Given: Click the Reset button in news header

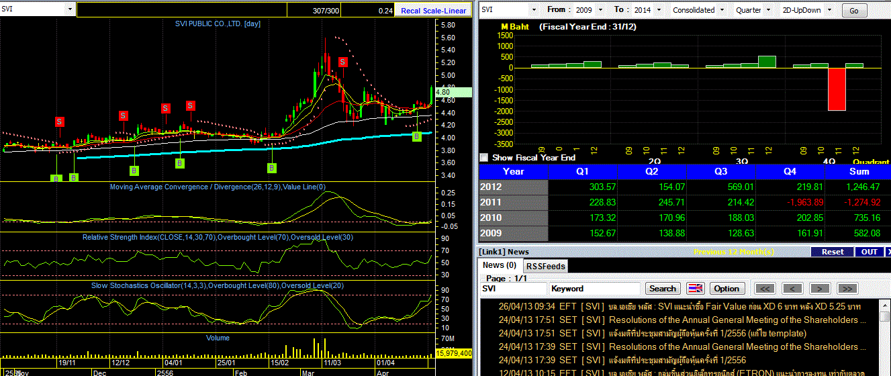Looking at the screenshot, I should 832,252.
